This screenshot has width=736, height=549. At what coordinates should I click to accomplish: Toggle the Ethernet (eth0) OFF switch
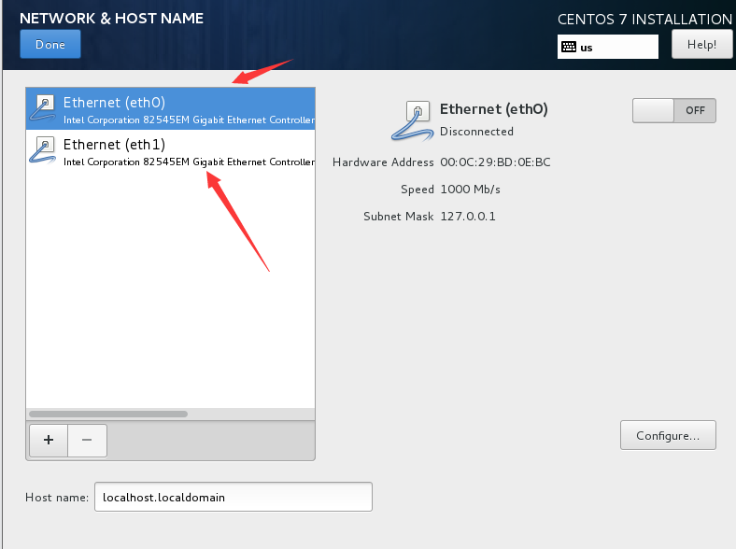click(673, 111)
